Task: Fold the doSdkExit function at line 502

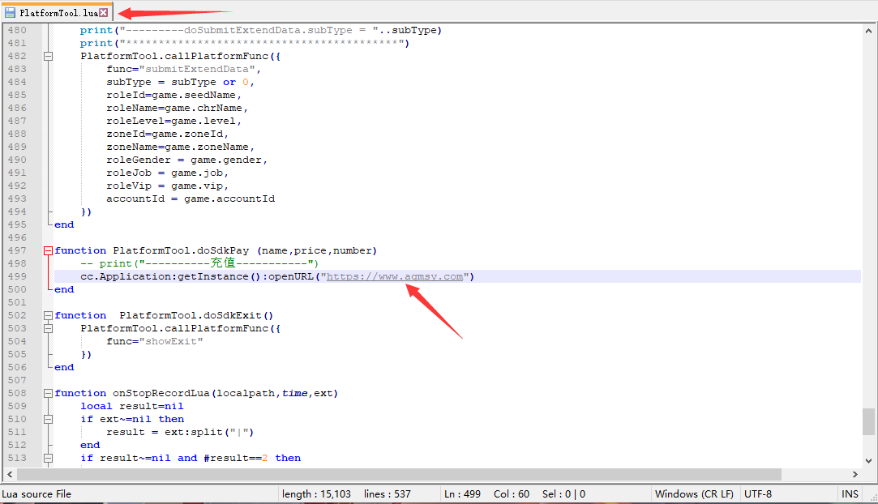Action: click(48, 316)
